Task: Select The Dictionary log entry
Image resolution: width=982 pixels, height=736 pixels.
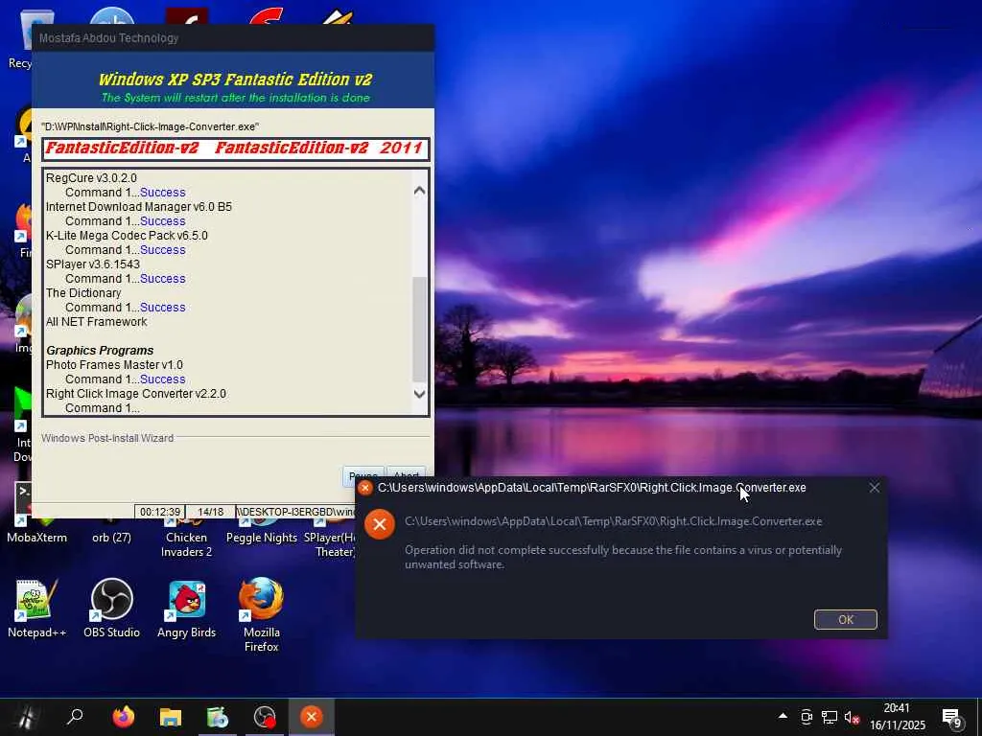Action: click(83, 293)
